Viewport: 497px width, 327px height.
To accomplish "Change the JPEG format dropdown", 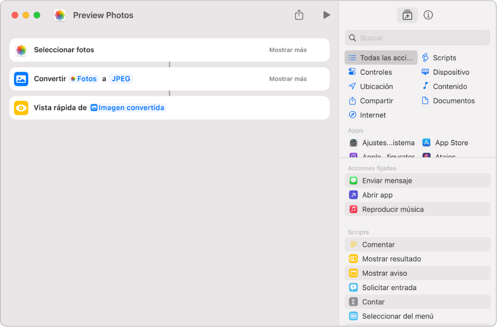I will pos(121,79).
